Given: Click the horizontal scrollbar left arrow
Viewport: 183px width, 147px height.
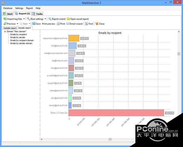Looking at the screenshot, I should click(42, 139).
